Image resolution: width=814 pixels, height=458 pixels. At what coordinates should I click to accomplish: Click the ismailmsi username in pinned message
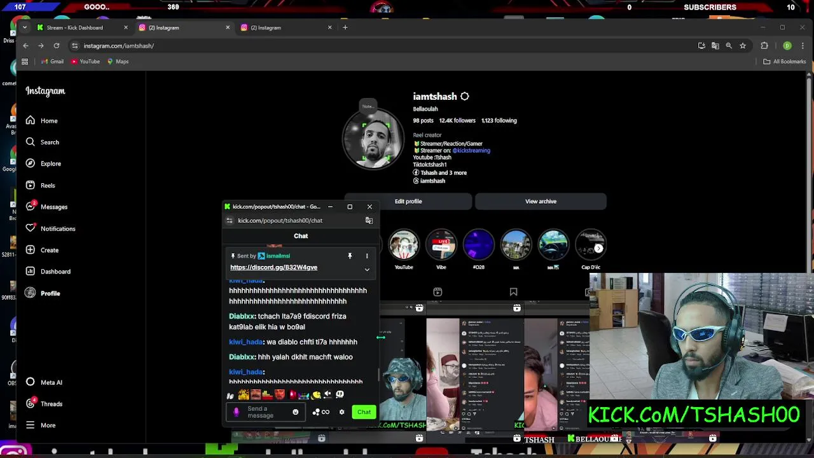[278, 256]
